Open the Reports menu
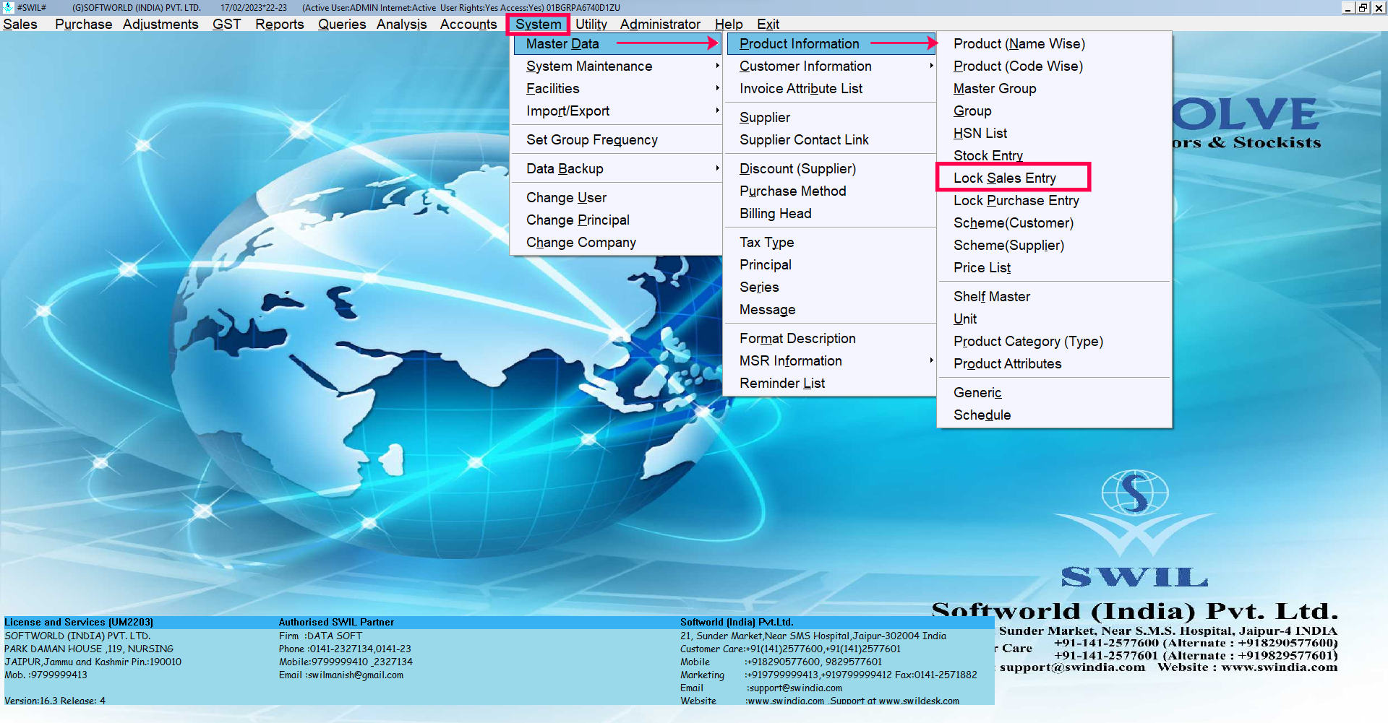This screenshot has width=1388, height=723. (x=280, y=24)
